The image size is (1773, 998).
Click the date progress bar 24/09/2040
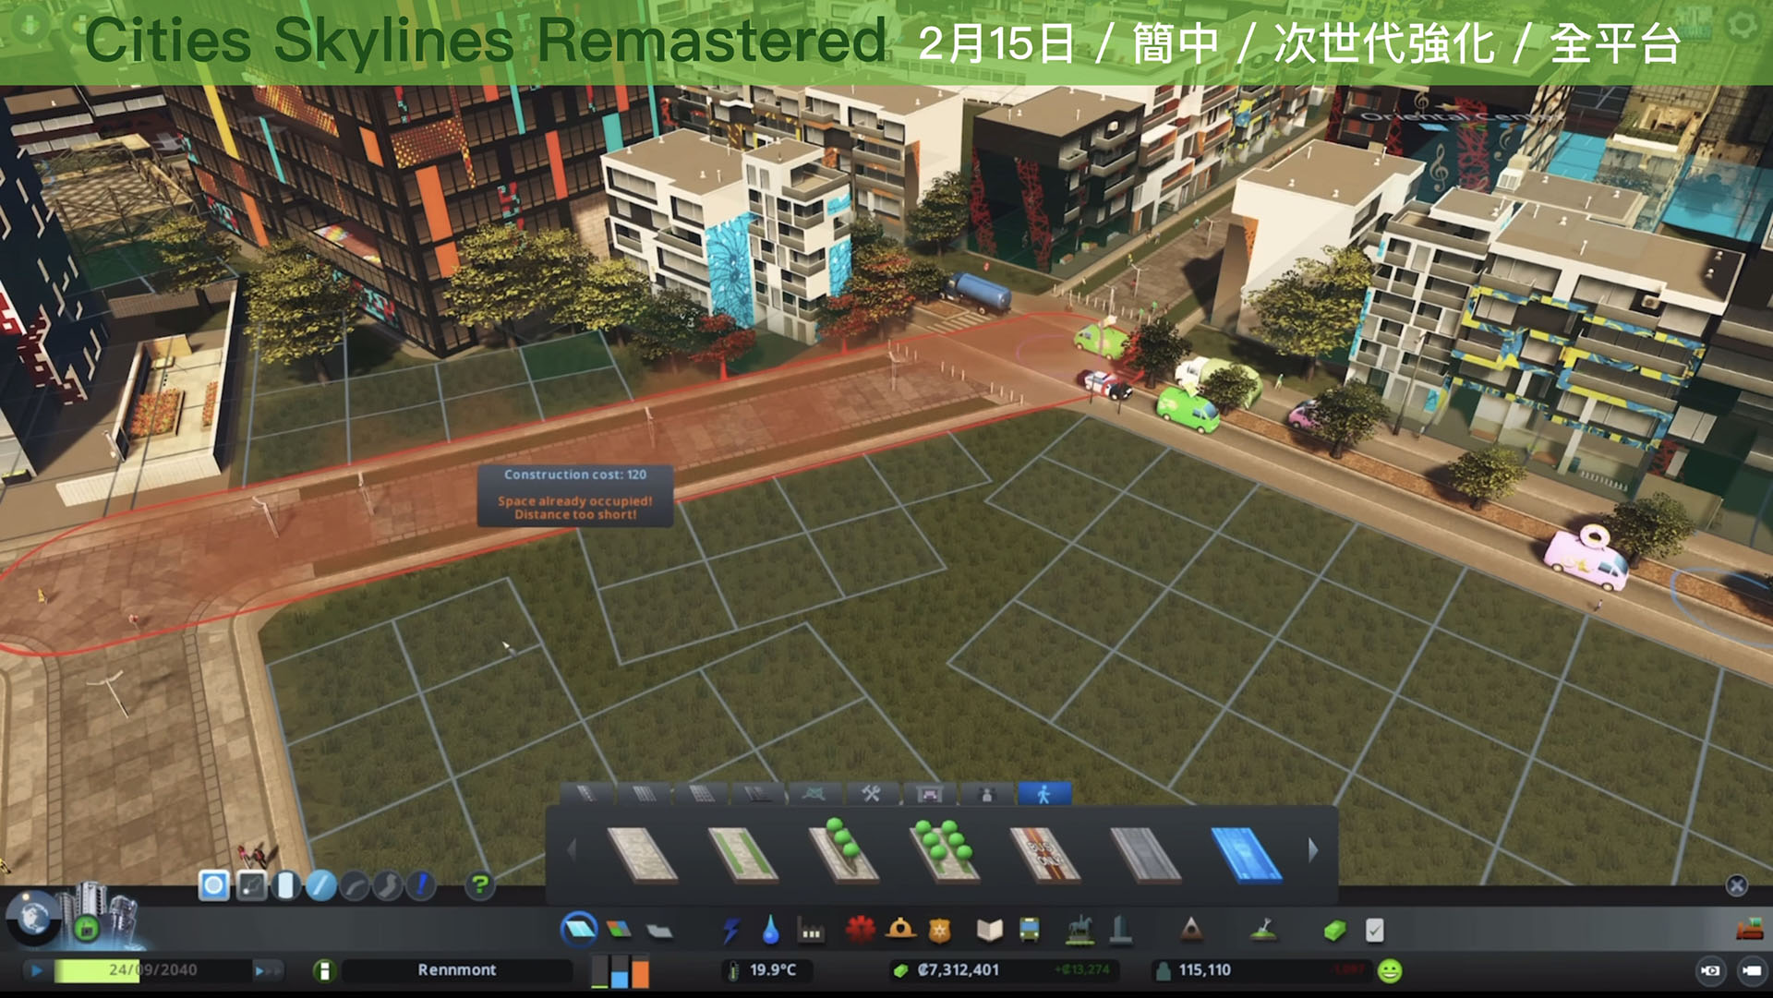tap(152, 970)
